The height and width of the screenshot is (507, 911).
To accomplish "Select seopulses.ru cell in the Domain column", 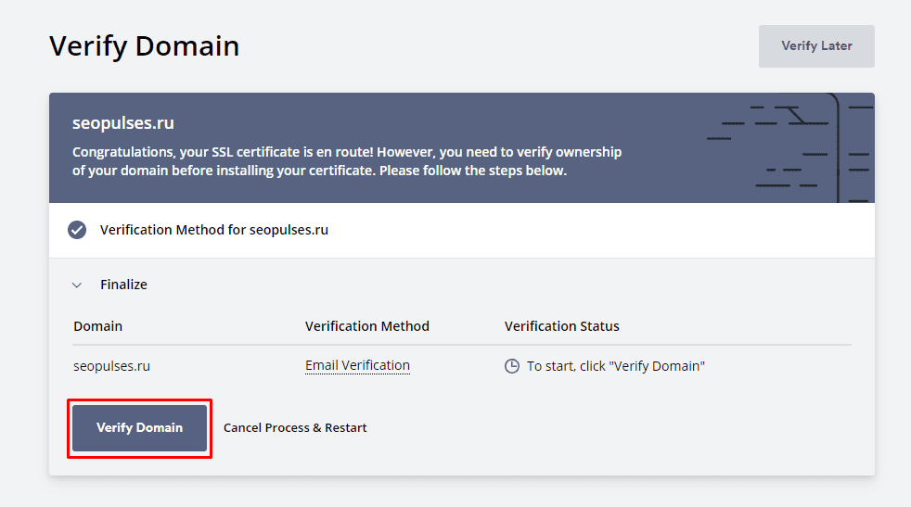I will (111, 366).
